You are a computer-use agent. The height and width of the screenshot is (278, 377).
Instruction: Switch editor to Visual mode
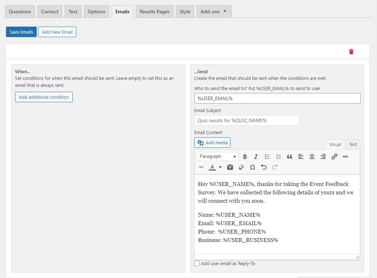point(335,144)
